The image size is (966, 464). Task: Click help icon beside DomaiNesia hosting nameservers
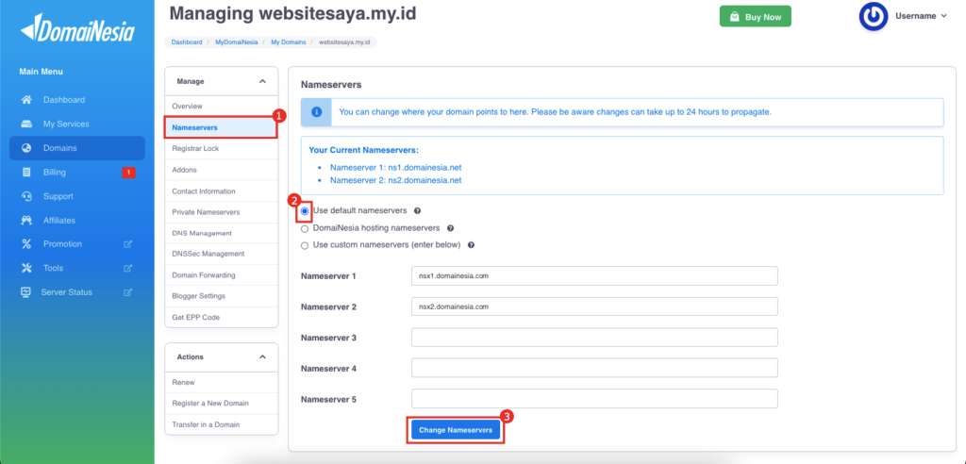(450, 228)
